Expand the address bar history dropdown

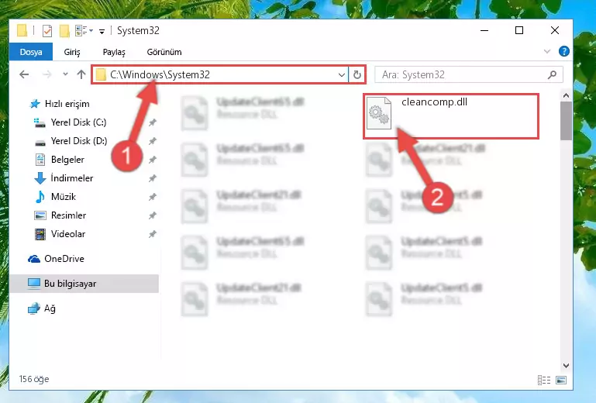(x=342, y=75)
